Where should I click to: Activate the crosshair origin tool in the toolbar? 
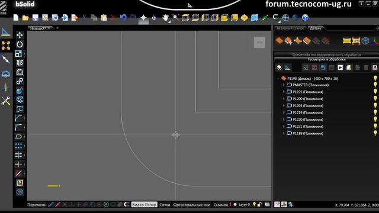143,18
